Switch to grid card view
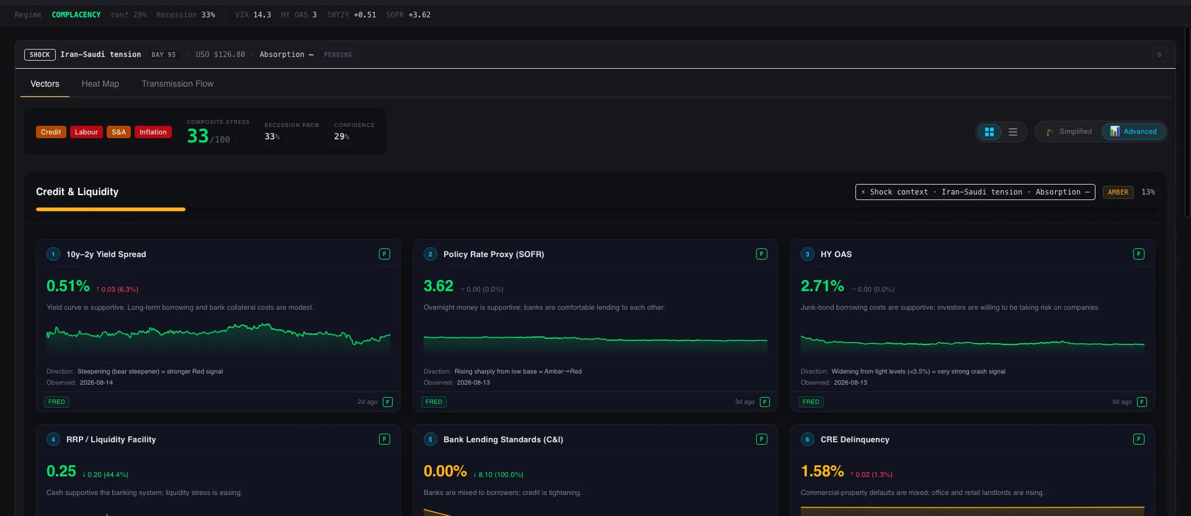The height and width of the screenshot is (516, 1191). [x=989, y=132]
